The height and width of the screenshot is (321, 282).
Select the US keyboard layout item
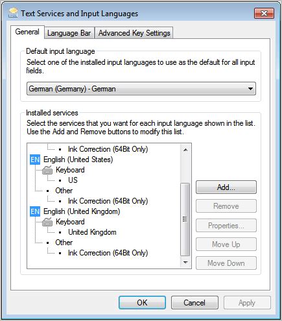click(x=73, y=180)
